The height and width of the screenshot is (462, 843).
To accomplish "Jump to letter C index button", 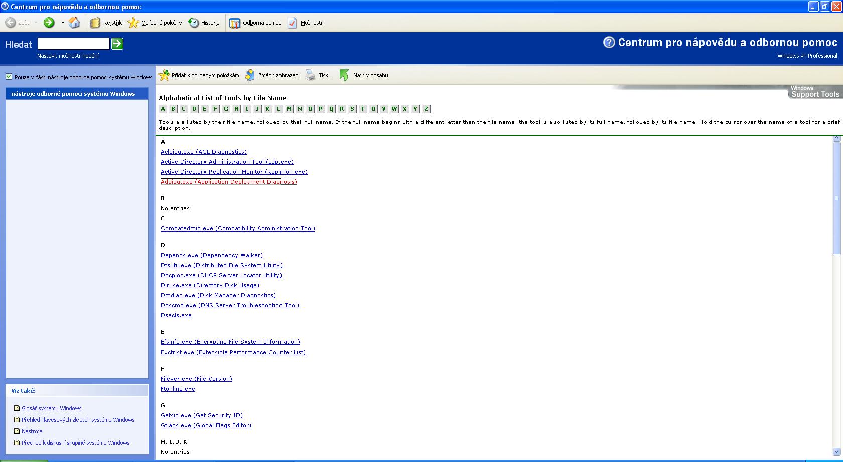I will click(x=184, y=109).
